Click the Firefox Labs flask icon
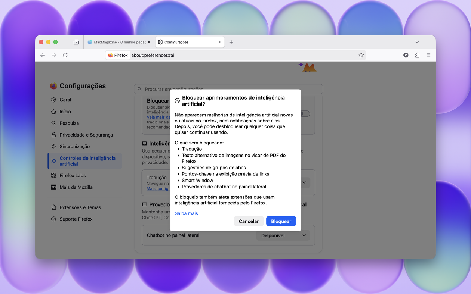 [x=54, y=175]
